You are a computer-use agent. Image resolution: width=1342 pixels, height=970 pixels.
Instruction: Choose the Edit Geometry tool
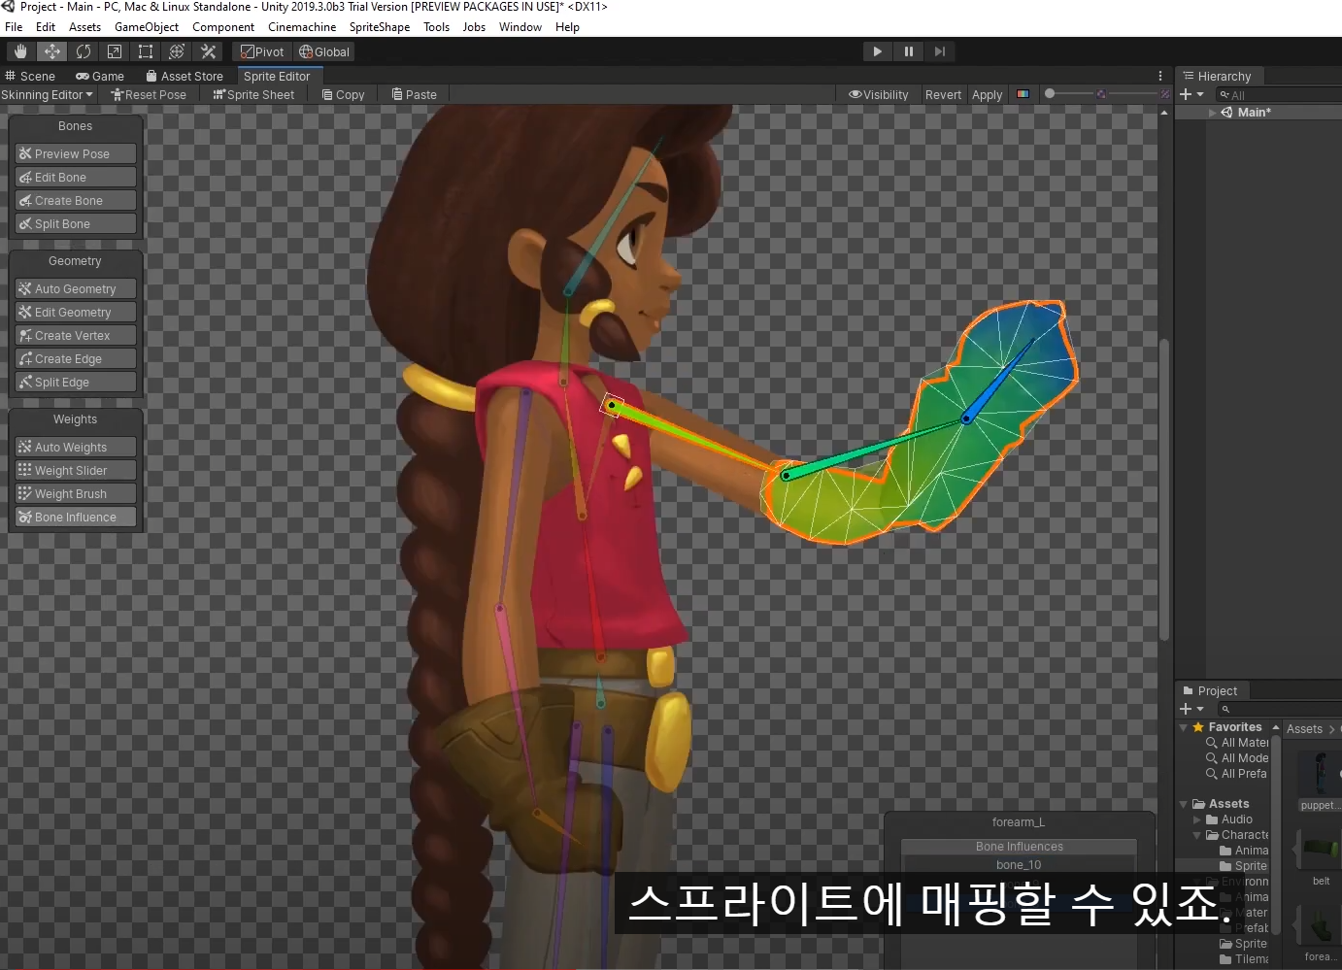[76, 312]
